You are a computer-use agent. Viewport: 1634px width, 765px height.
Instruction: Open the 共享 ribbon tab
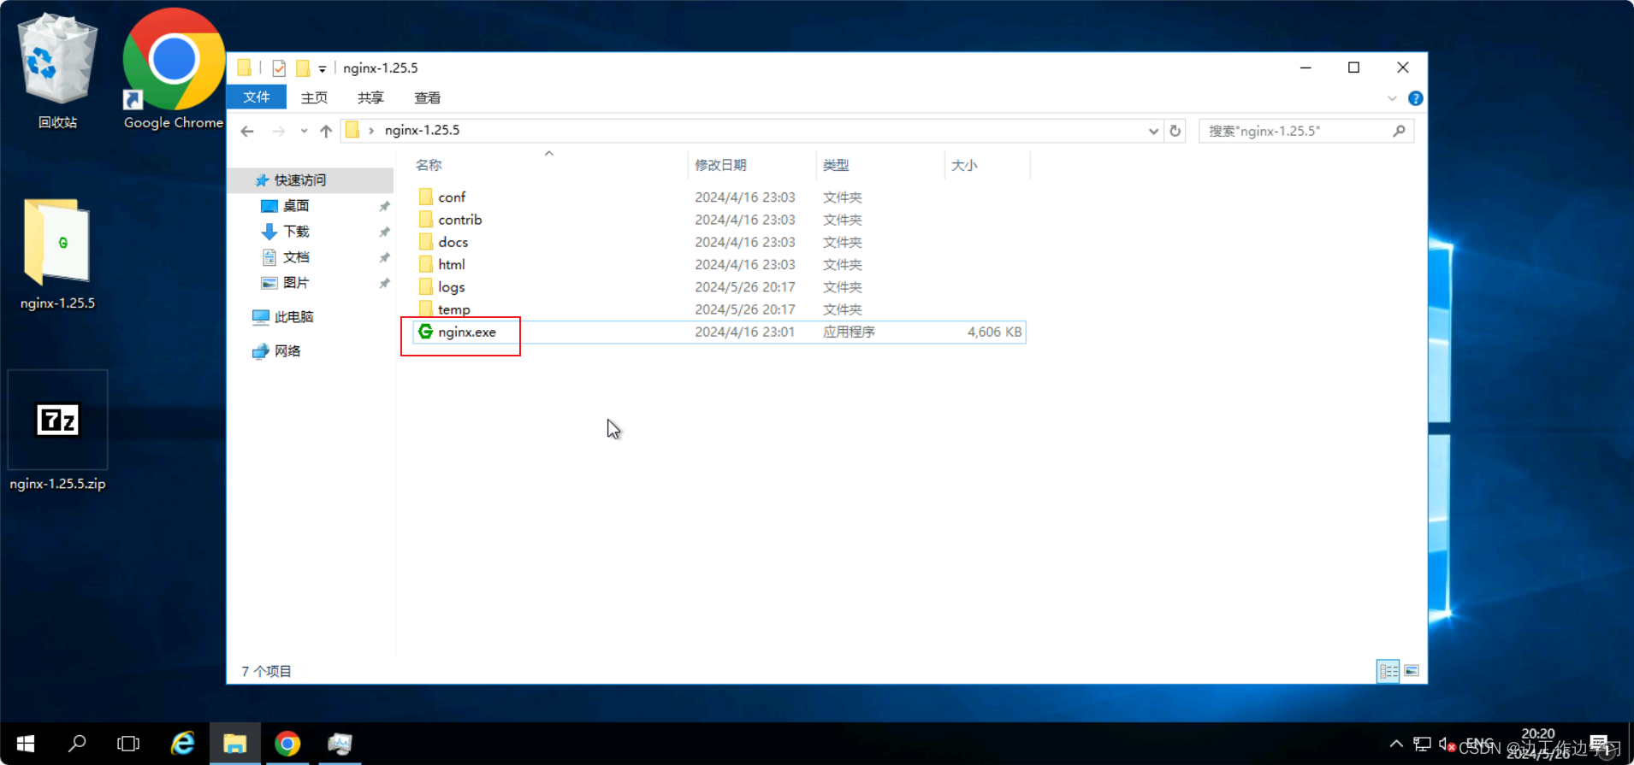click(370, 98)
